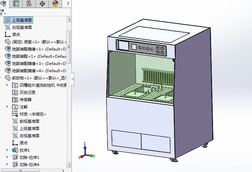Click the 历史记录 history folder icon
252x172 pixels.
(15, 92)
